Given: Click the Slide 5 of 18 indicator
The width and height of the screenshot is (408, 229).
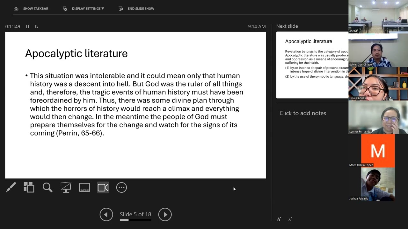Looking at the screenshot, I should coord(135,214).
